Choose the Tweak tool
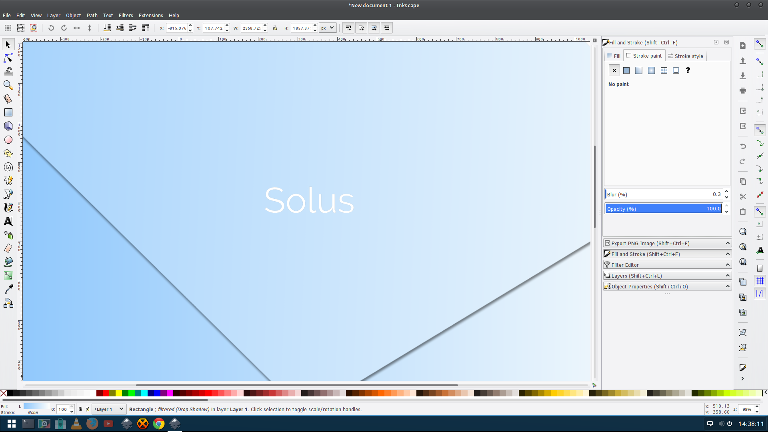 pos(8,72)
